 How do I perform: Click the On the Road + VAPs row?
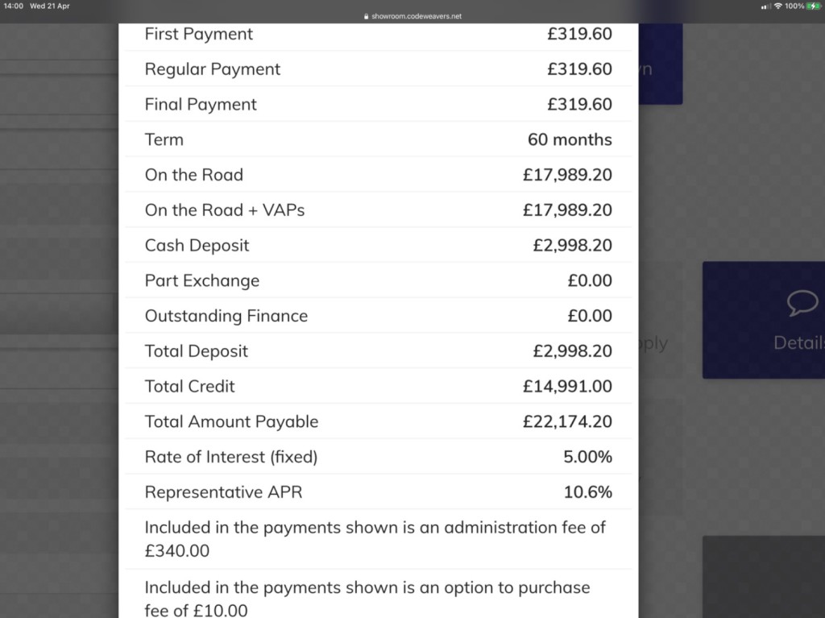click(379, 210)
